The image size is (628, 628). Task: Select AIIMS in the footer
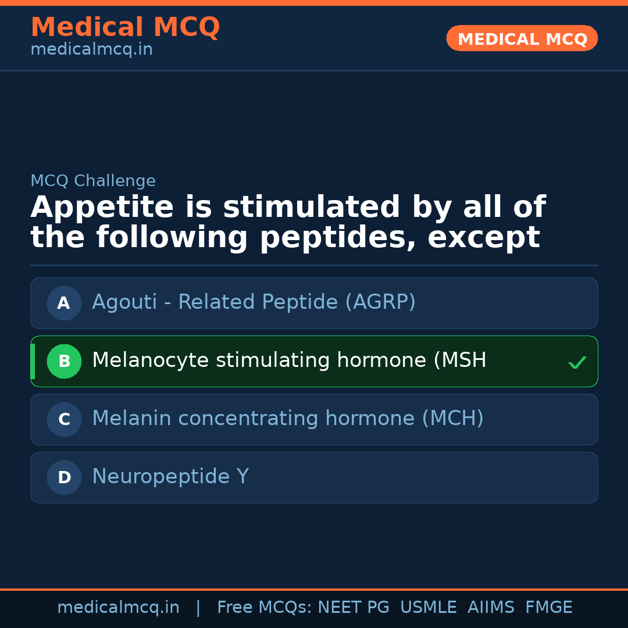click(x=491, y=608)
